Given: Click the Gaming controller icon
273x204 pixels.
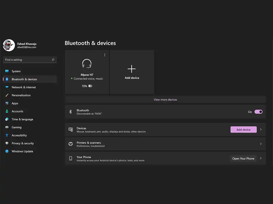Looking at the screenshot, I should pyautogui.click(x=7, y=127).
